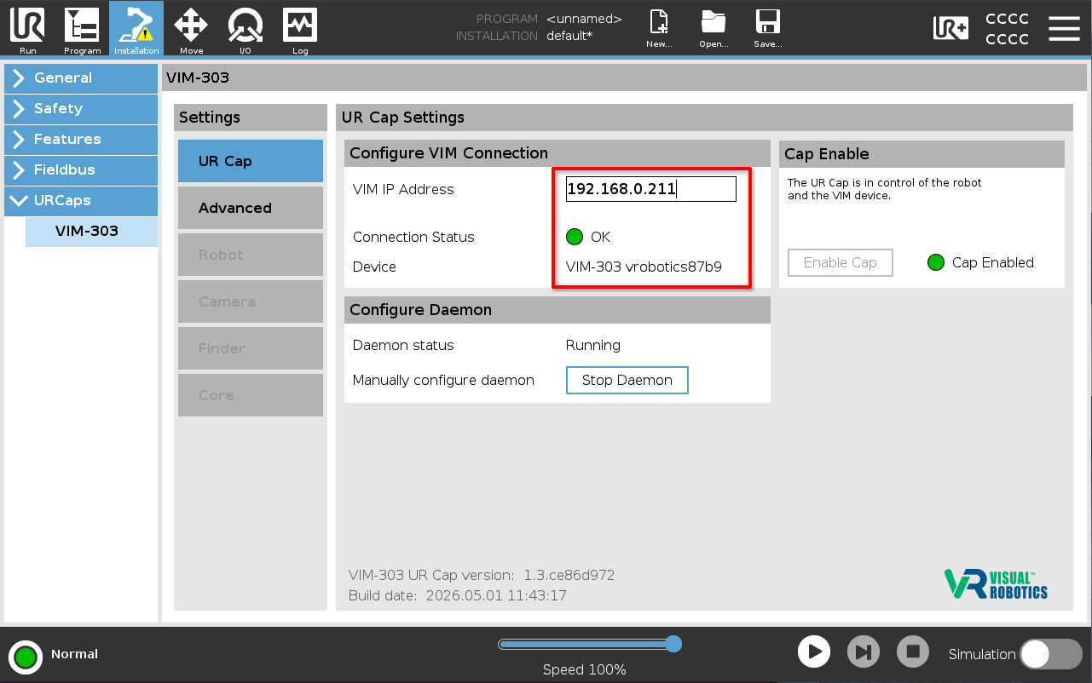
Task: Click the Visual Robotics logo
Action: click(x=996, y=583)
